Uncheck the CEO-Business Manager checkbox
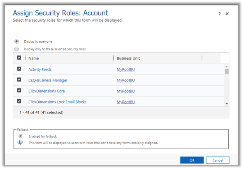The height and width of the screenshot is (169, 243). (x=19, y=80)
